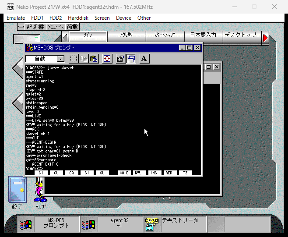
Task: Open the Other menu
Action: coord(144,18)
